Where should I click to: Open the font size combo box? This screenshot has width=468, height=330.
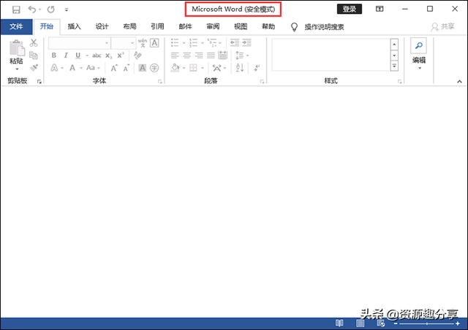pyautogui.click(x=124, y=43)
